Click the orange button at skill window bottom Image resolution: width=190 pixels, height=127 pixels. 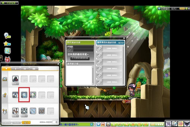(26, 121)
